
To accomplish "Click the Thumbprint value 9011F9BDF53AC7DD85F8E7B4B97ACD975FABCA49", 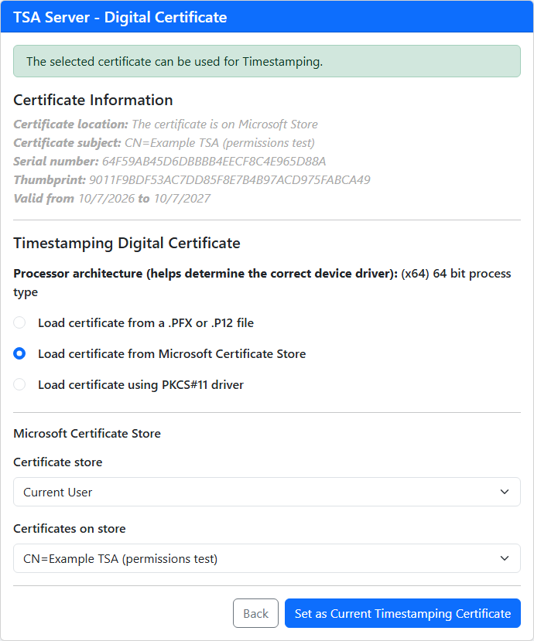I will (x=230, y=180).
